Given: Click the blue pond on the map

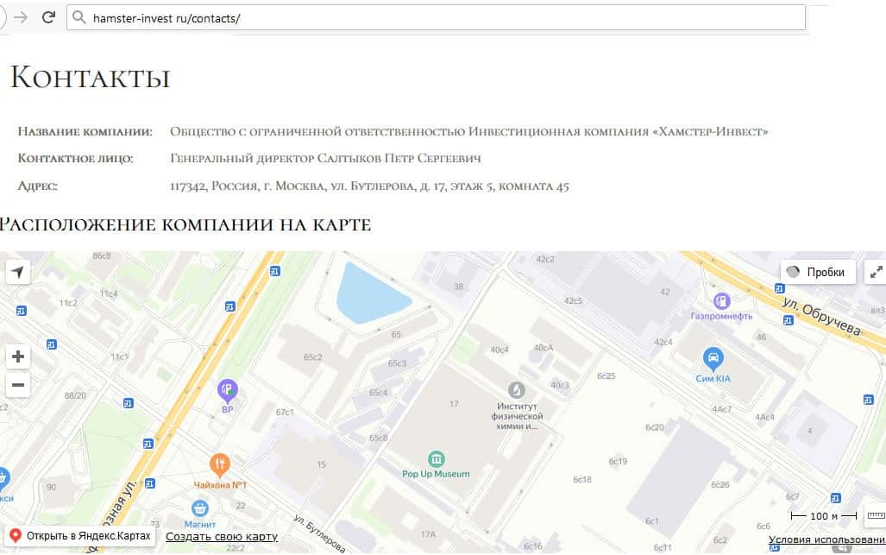Looking at the screenshot, I should [x=370, y=295].
